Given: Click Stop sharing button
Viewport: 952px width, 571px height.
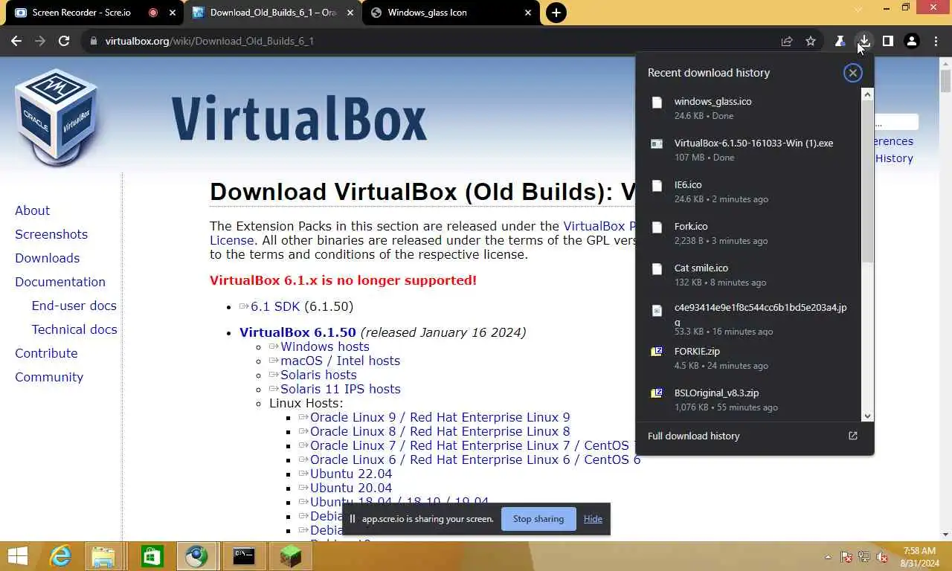Looking at the screenshot, I should (538, 519).
